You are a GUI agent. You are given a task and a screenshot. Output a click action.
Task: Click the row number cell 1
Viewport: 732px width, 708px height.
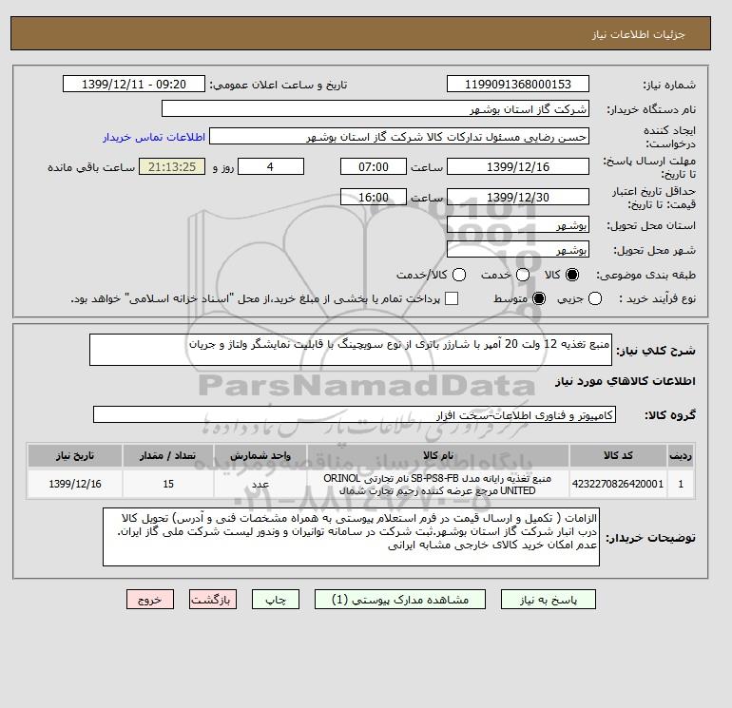pyautogui.click(x=681, y=484)
